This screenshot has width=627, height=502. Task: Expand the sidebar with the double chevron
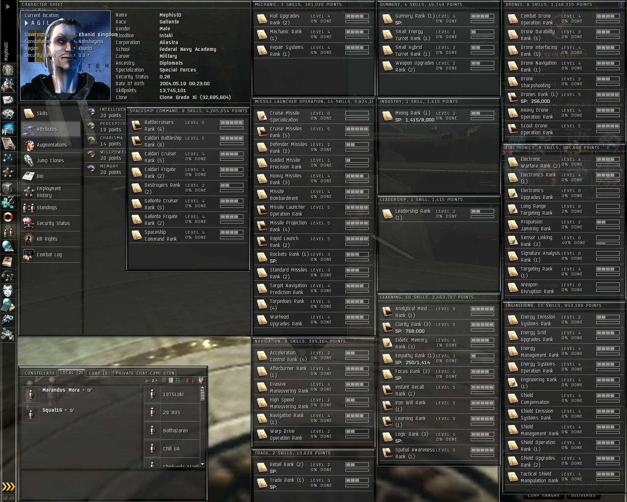[7, 7]
